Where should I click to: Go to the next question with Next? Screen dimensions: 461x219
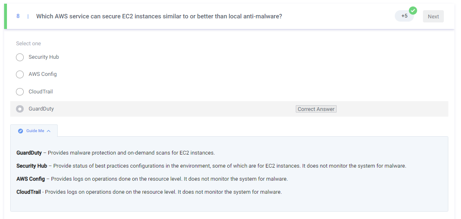pyautogui.click(x=433, y=16)
